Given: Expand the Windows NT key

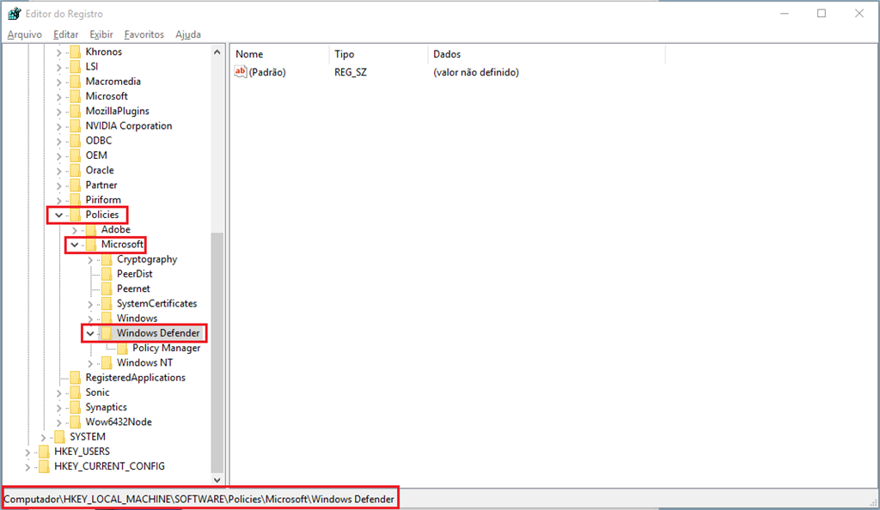Looking at the screenshot, I should pyautogui.click(x=89, y=363).
